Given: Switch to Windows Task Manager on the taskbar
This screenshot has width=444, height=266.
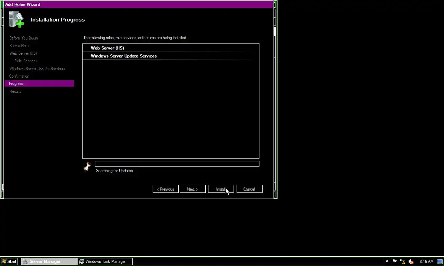Looking at the screenshot, I should (105, 261).
